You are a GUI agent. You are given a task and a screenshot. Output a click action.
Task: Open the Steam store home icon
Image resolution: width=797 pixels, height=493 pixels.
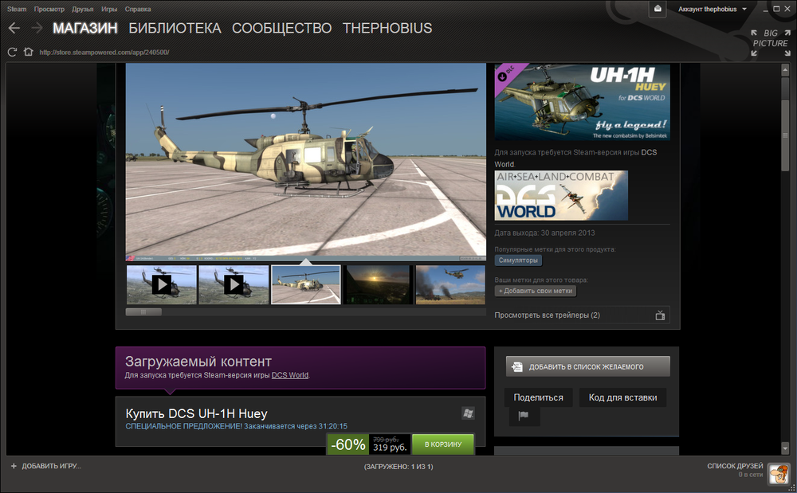pos(29,52)
